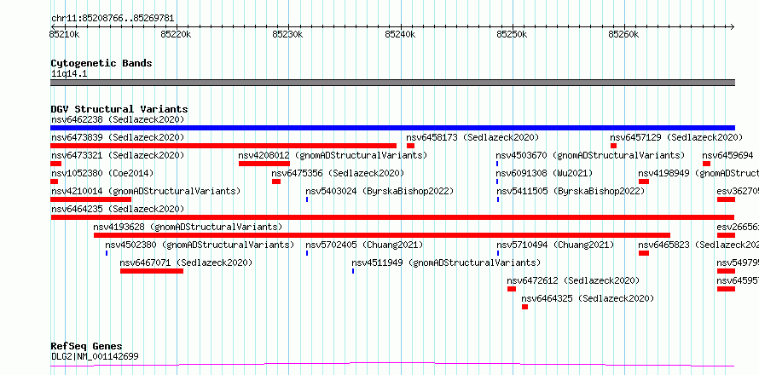
Task: Click the 85250k ruler label
Action: pyautogui.click(x=513, y=35)
